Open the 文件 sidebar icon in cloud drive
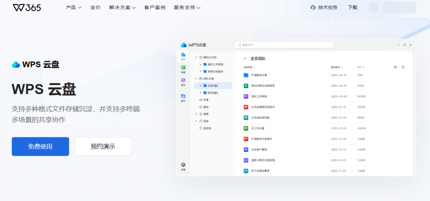The height and width of the screenshot is (201, 430). [183, 57]
